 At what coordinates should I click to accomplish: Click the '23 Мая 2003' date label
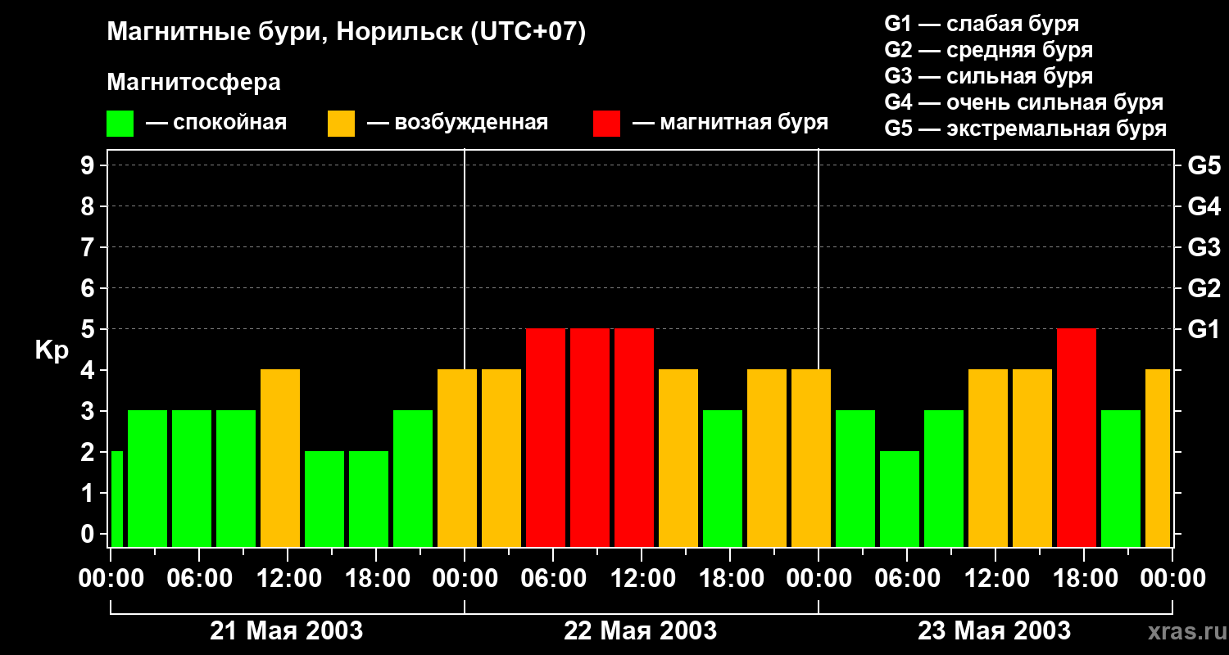pos(994,630)
